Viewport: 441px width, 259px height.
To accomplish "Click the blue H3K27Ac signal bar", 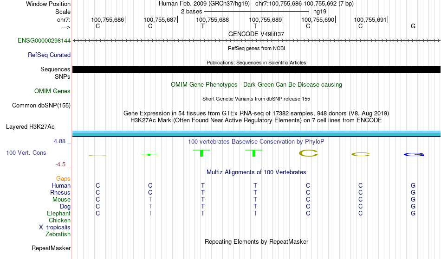I will tap(257, 134).
